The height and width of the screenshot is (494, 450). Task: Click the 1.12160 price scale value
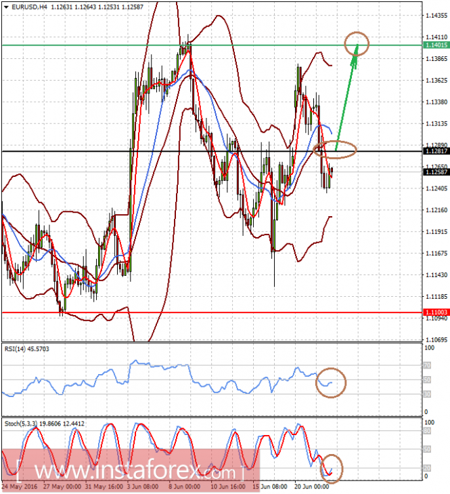pos(436,210)
